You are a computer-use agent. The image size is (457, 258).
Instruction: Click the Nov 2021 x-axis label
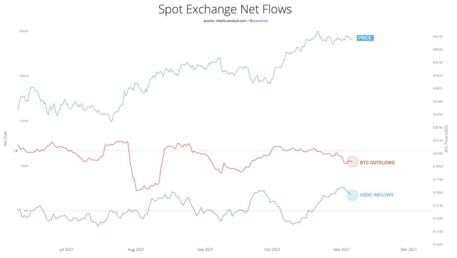pos(341,249)
